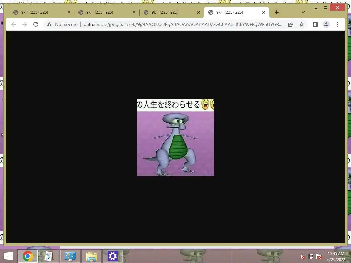The height and width of the screenshot is (263, 351).
Task: Open the Control Panel taskbar icon
Action: click(70, 256)
